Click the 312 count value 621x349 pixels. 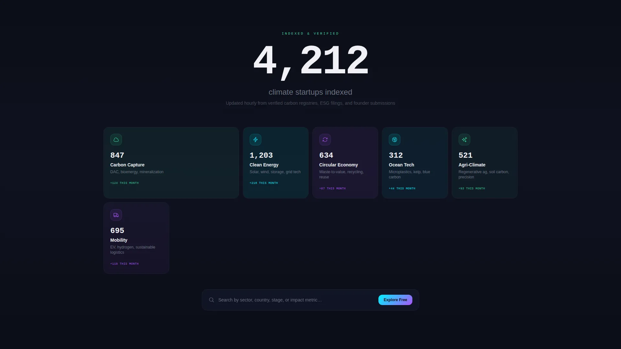pyautogui.click(x=396, y=155)
